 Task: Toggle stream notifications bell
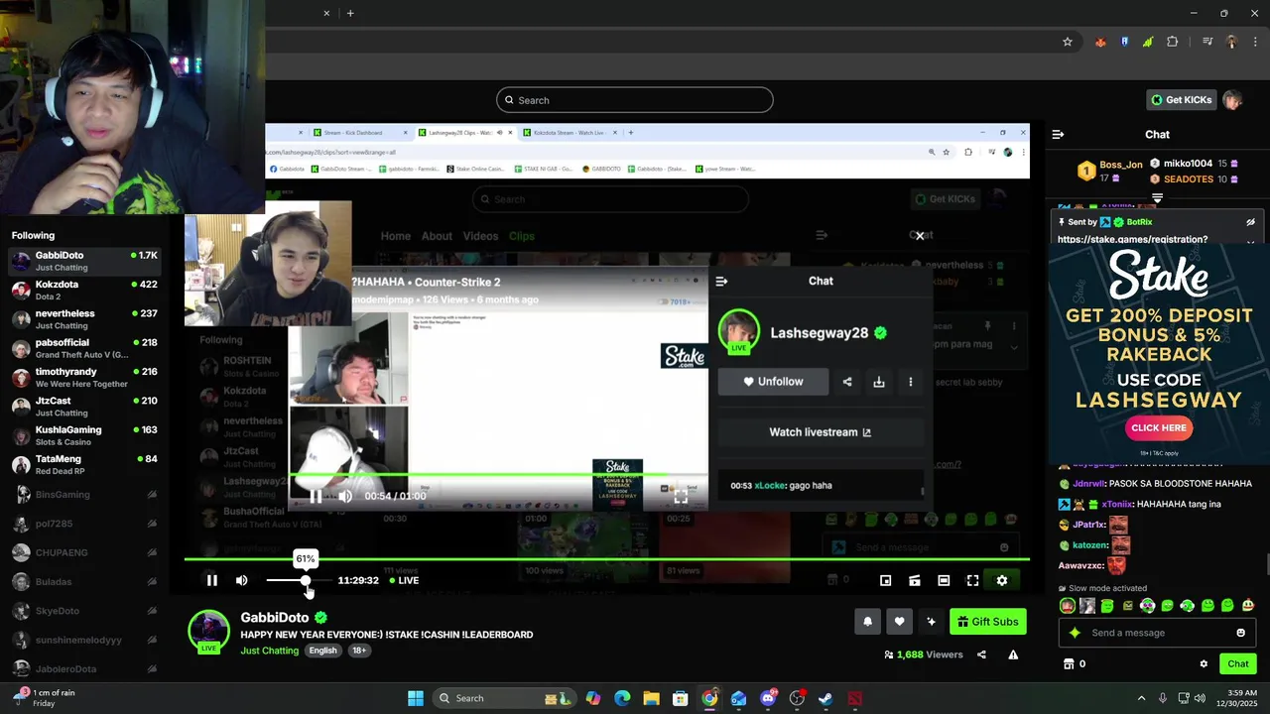pyautogui.click(x=867, y=622)
